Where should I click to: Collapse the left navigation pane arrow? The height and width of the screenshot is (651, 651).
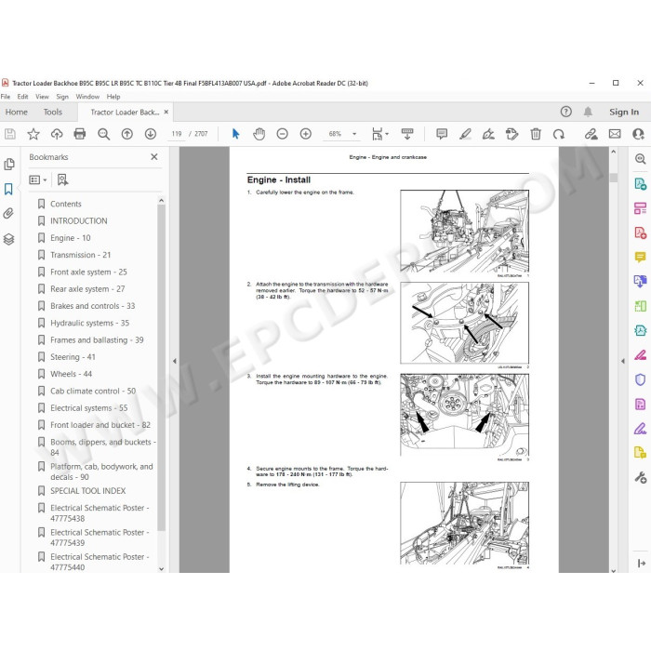(175, 361)
